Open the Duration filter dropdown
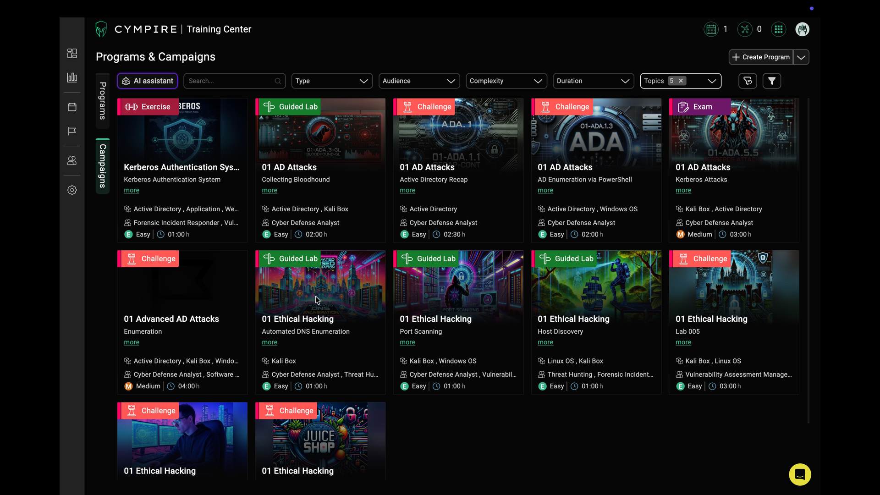 click(593, 81)
